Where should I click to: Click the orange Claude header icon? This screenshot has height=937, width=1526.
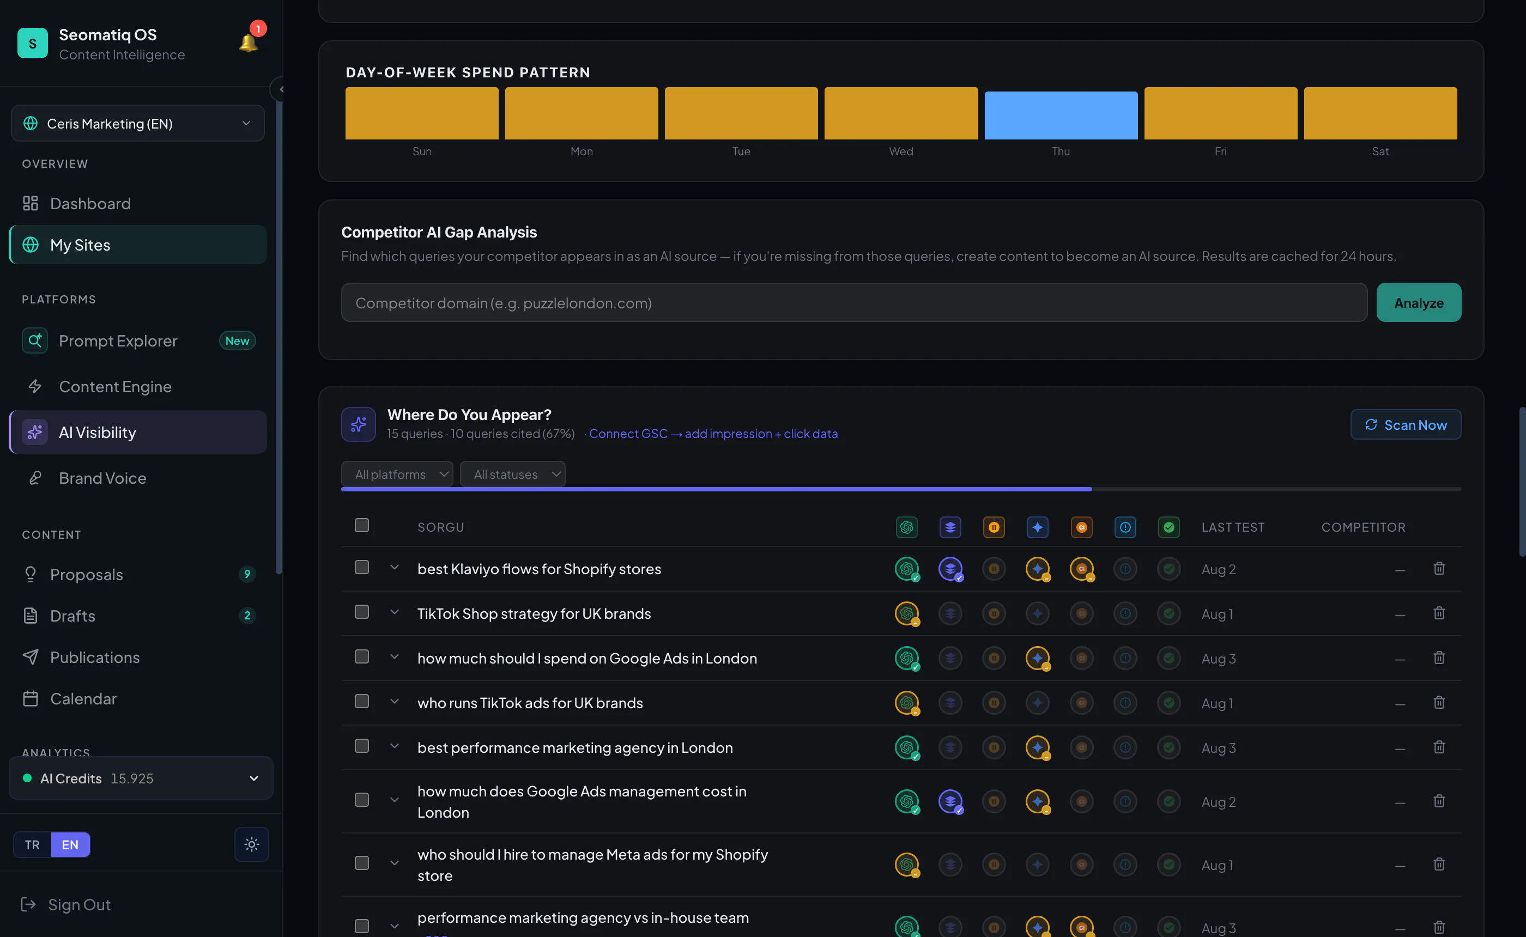point(1082,527)
